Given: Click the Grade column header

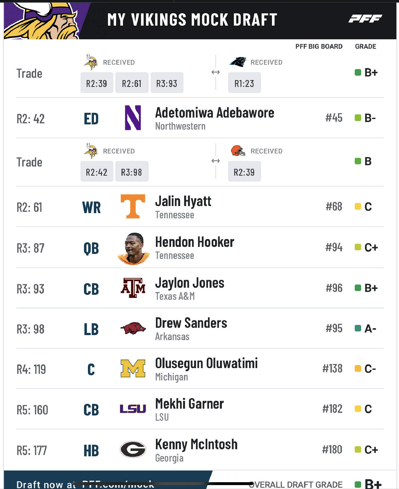Looking at the screenshot, I should tap(365, 47).
